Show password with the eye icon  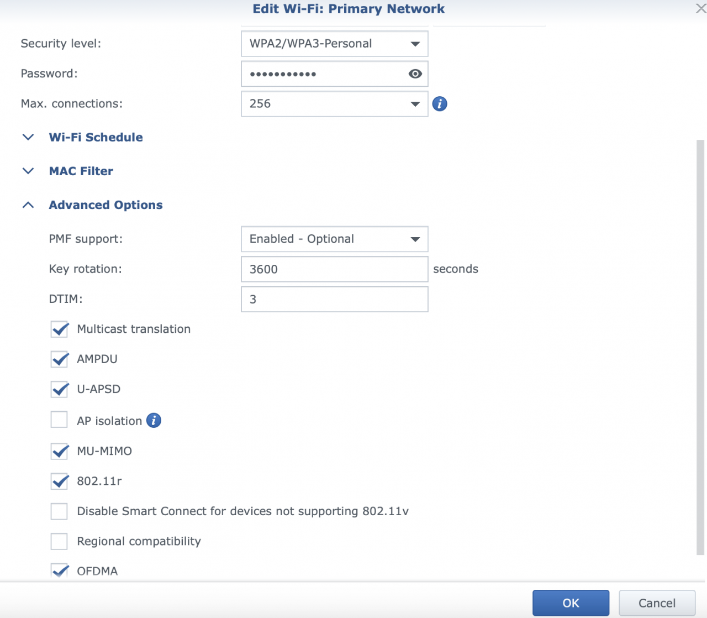click(x=415, y=74)
